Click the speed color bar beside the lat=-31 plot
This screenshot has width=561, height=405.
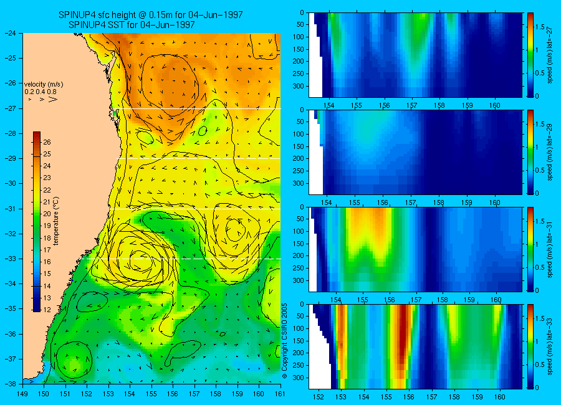(530, 249)
